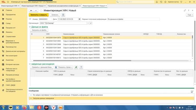
Task: Open Продажа опт section
Action: click(10, 28)
